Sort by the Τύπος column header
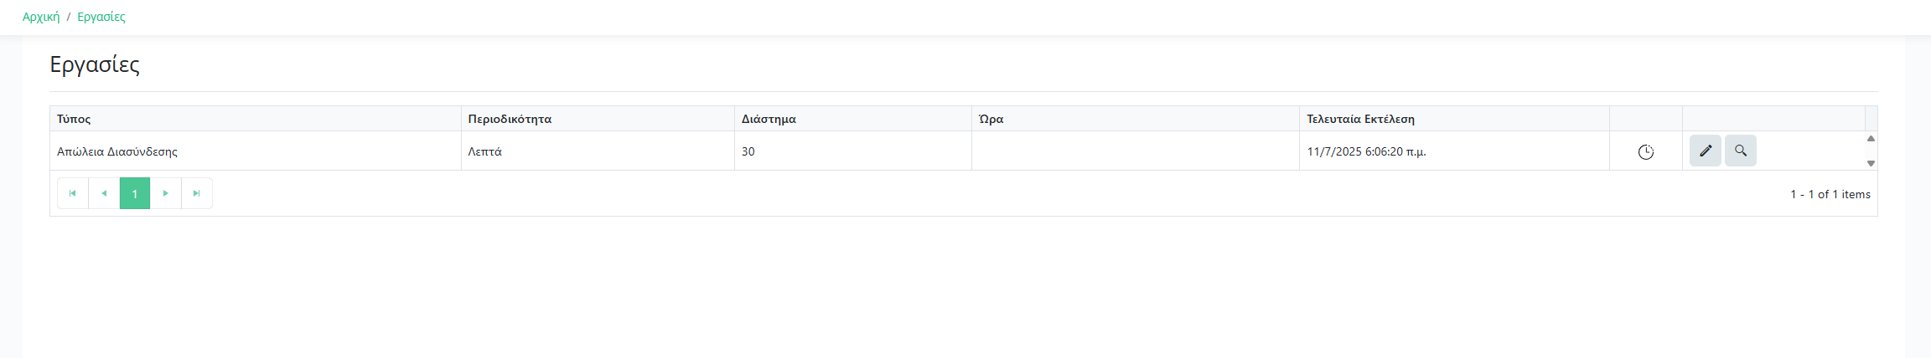 (74, 119)
